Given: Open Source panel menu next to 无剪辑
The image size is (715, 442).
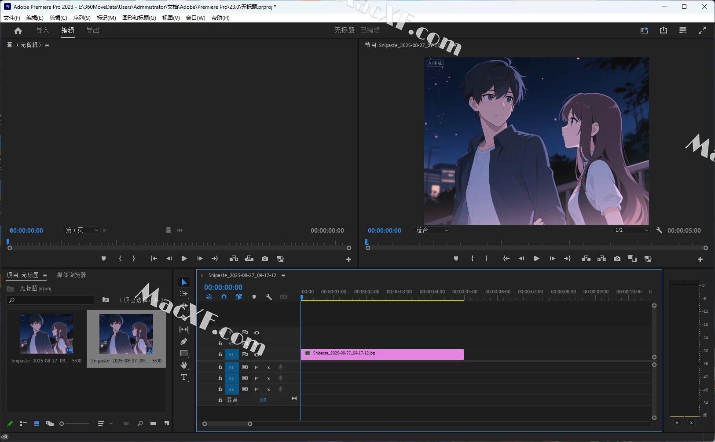Looking at the screenshot, I should (x=47, y=45).
